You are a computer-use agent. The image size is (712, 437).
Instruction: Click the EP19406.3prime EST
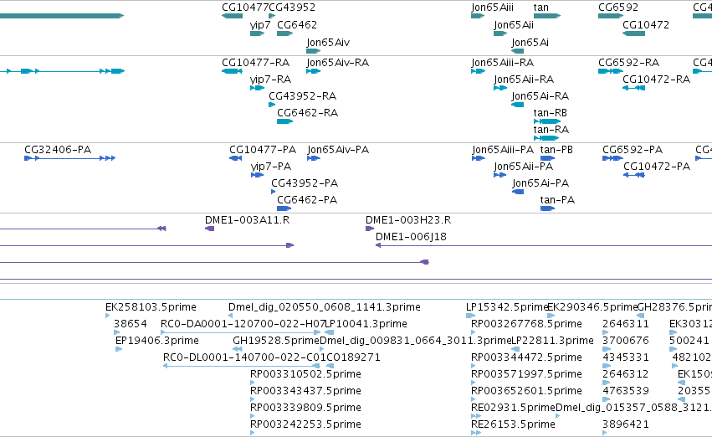coord(119,349)
